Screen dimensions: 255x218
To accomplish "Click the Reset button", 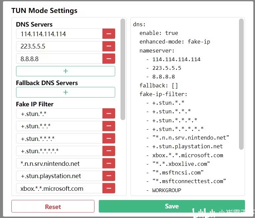I will pyautogui.click(x=53, y=206).
